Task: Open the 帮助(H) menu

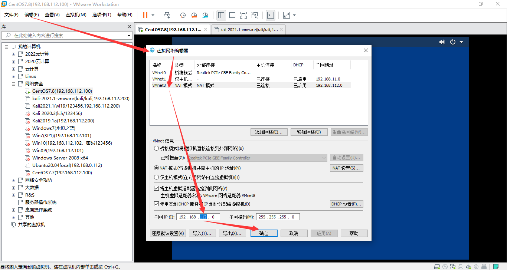Action: 125,15
